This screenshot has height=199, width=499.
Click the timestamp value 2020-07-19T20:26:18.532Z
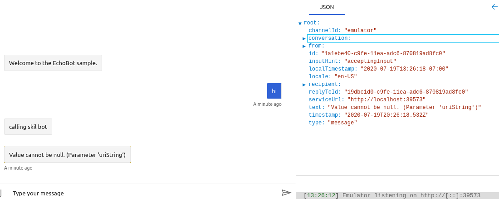[x=386, y=115]
